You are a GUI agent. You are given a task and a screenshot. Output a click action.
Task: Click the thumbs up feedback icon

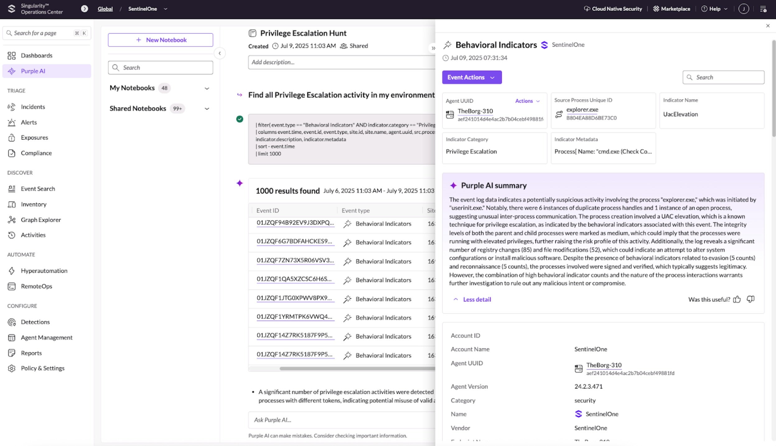[737, 299]
